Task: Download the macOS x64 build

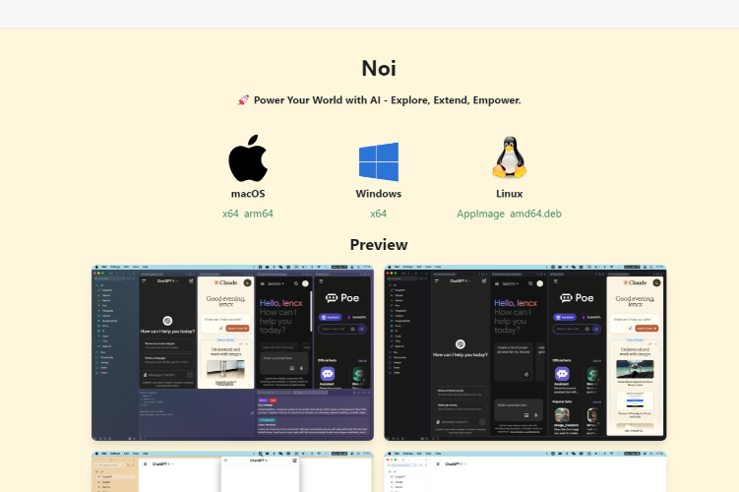Action: pos(230,214)
